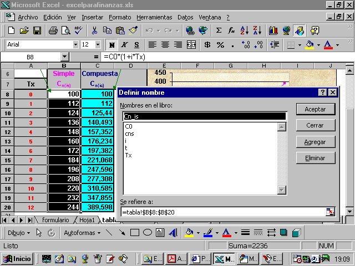Open the Windows Inicio start button
The width and height of the screenshot is (355, 266).
pos(17,259)
